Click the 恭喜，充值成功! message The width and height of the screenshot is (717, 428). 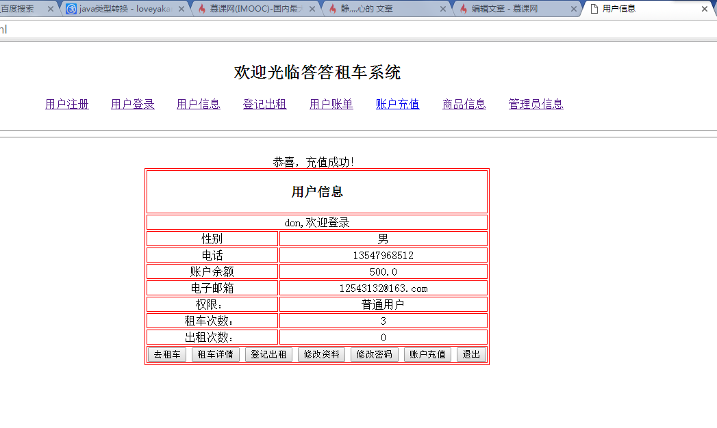[x=313, y=162]
